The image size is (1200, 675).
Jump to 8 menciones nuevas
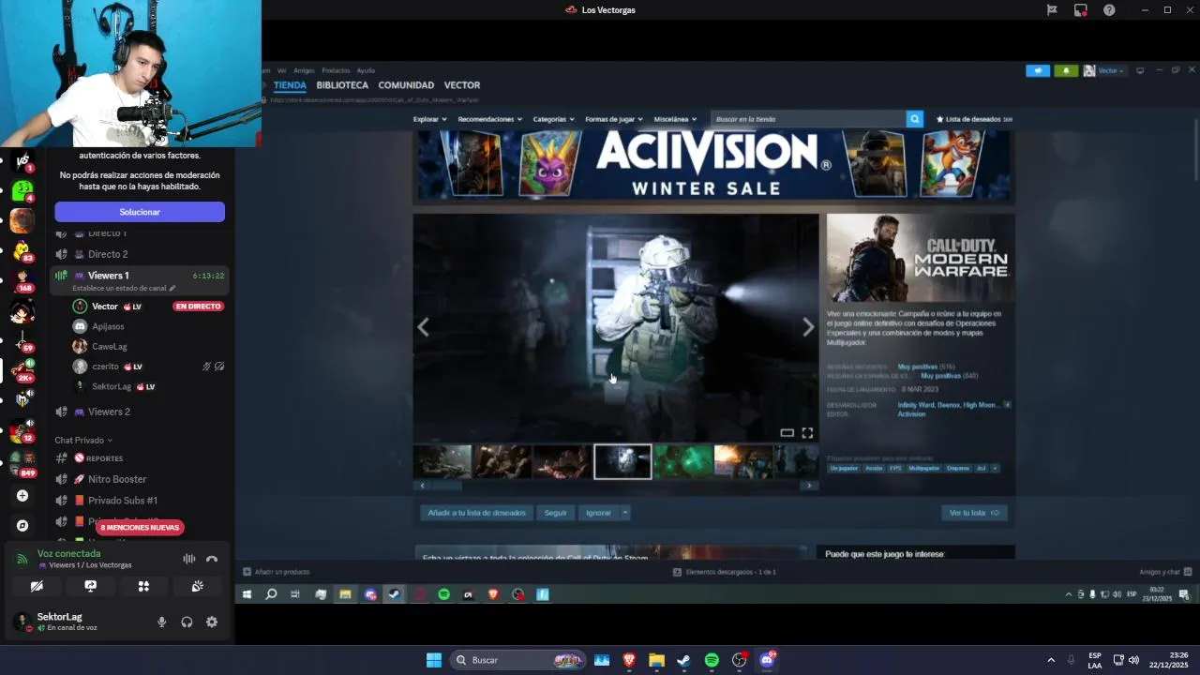(140, 528)
